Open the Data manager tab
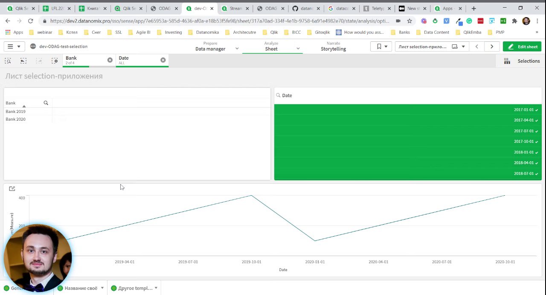 point(210,46)
